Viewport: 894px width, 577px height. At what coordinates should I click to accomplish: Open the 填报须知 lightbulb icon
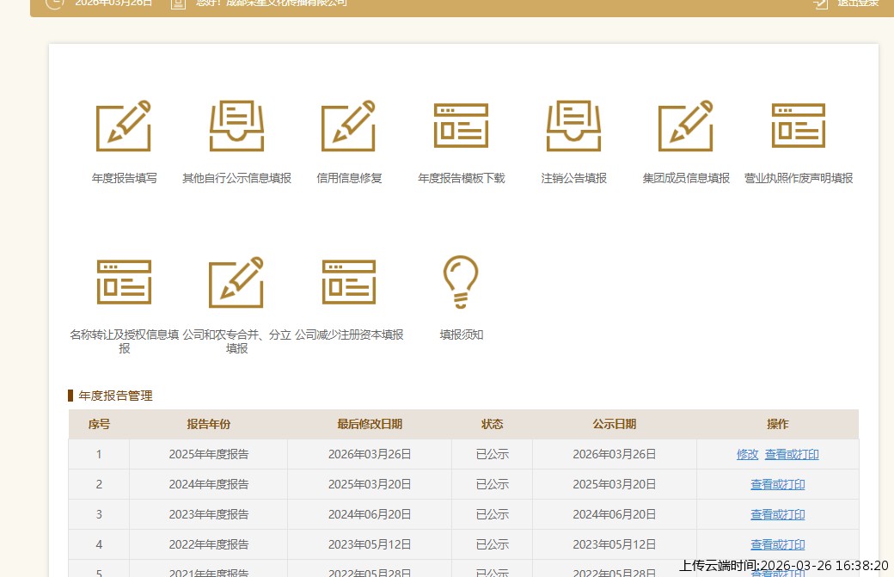pyautogui.click(x=461, y=282)
